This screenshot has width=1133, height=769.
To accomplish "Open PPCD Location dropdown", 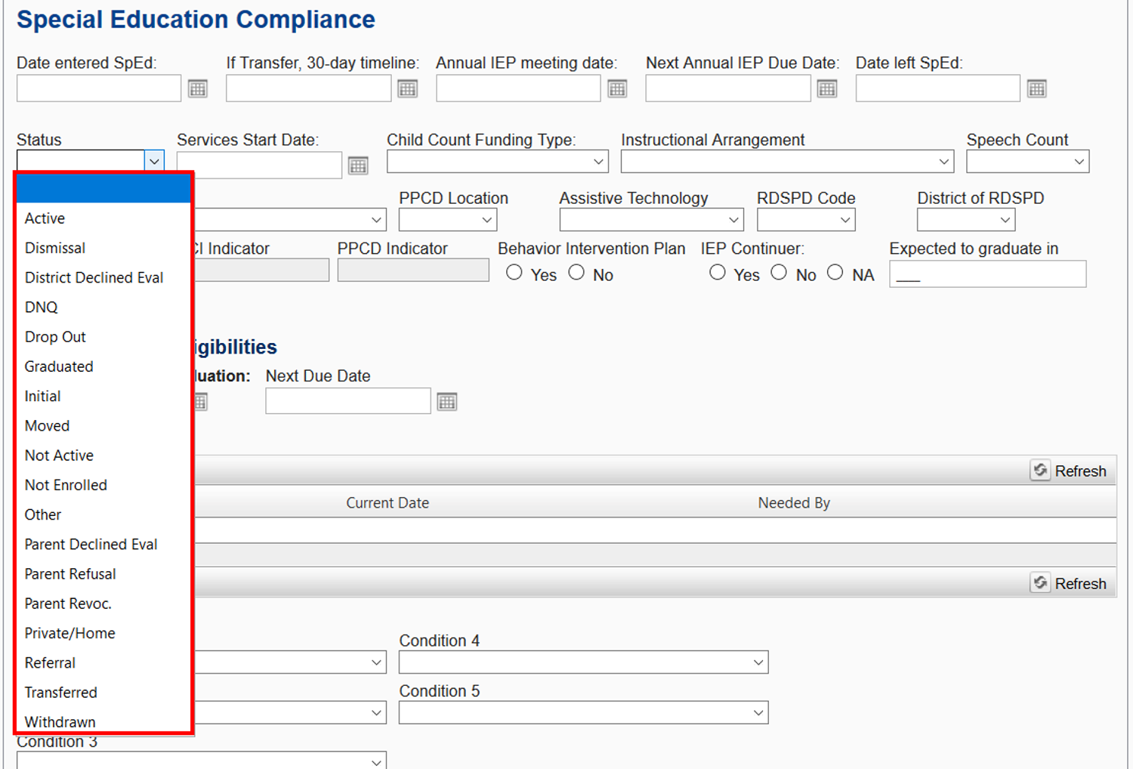I will click(448, 220).
